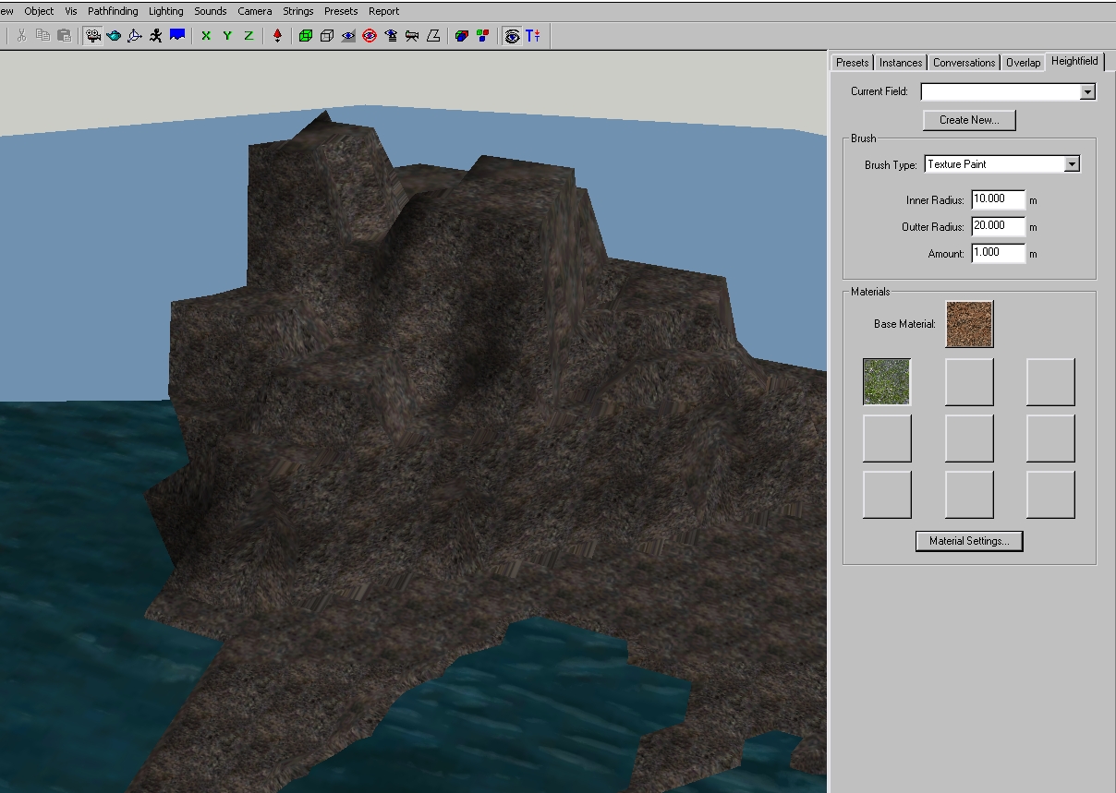Select the camera mode toolbar icon

click(93, 36)
